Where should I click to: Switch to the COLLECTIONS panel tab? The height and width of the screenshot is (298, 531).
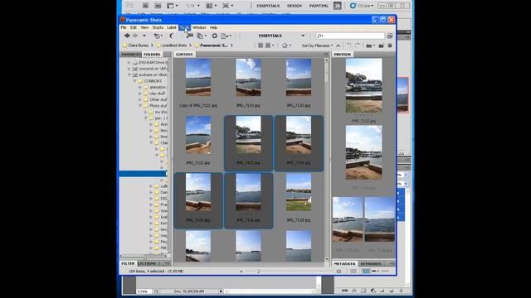point(148,263)
